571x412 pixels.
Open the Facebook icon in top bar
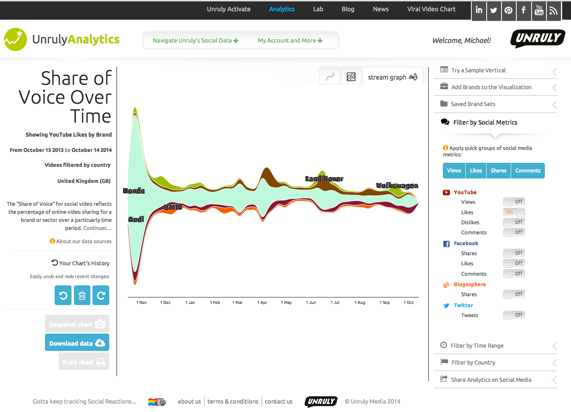tap(524, 10)
